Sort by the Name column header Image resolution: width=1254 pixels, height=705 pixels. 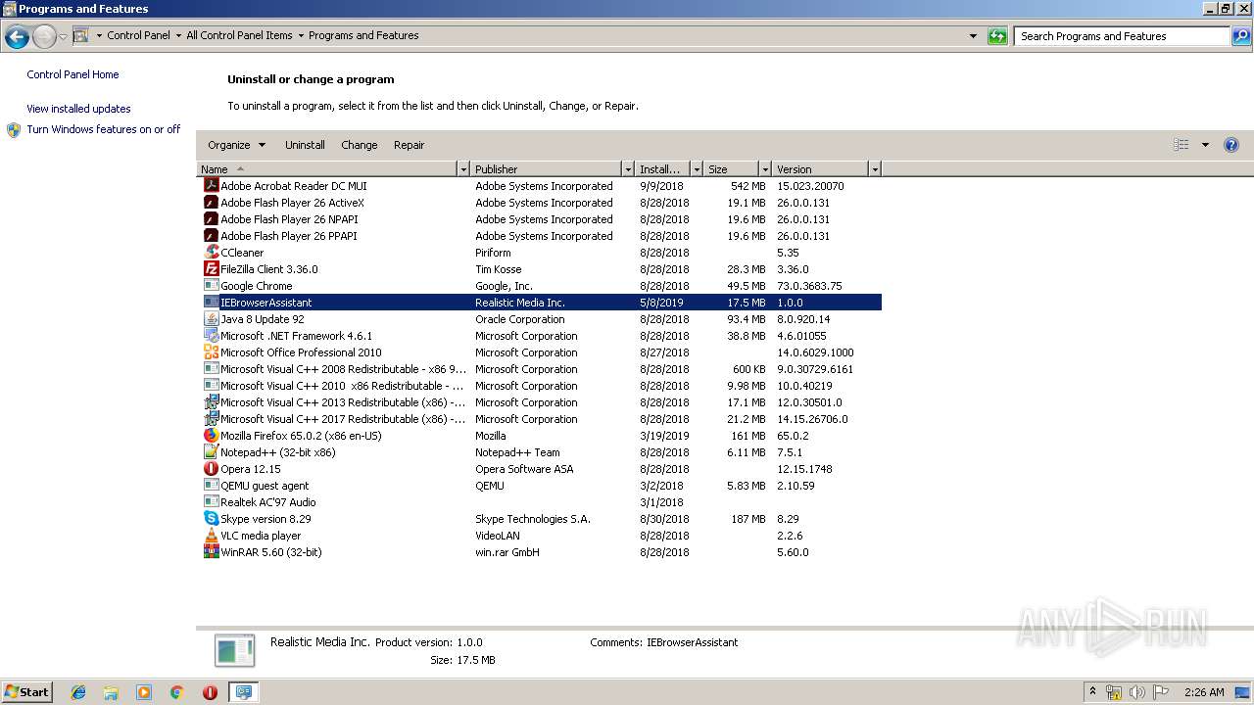click(327, 169)
